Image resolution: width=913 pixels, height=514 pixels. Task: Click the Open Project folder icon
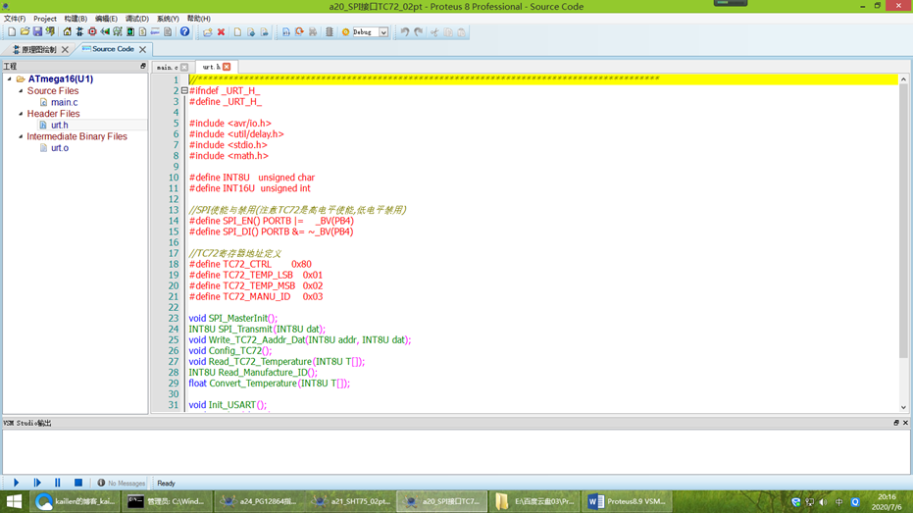coord(25,32)
